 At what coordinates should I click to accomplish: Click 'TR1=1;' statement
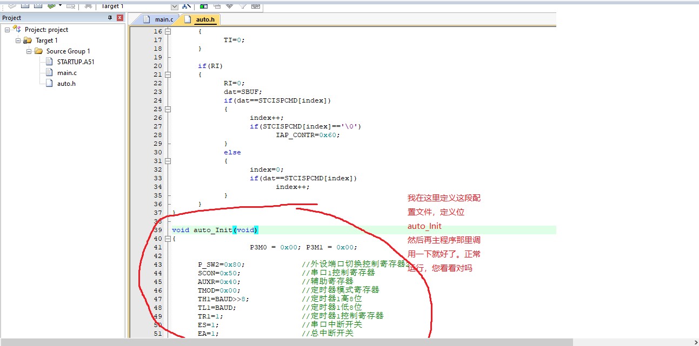tap(211, 316)
